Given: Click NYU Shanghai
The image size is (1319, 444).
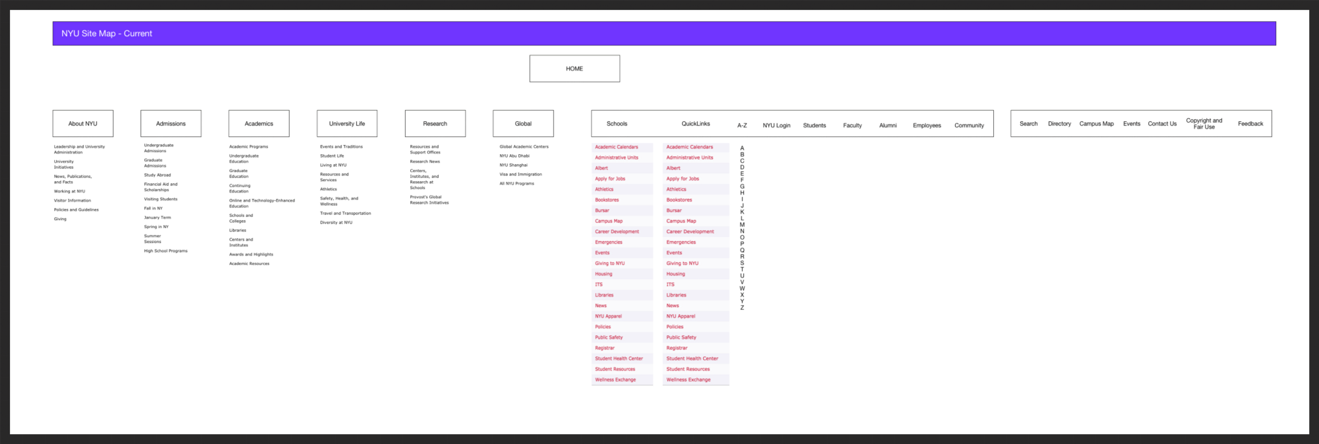Looking at the screenshot, I should [x=514, y=165].
